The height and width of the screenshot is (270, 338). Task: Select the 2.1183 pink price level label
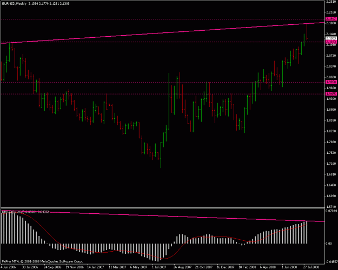pyautogui.click(x=331, y=42)
